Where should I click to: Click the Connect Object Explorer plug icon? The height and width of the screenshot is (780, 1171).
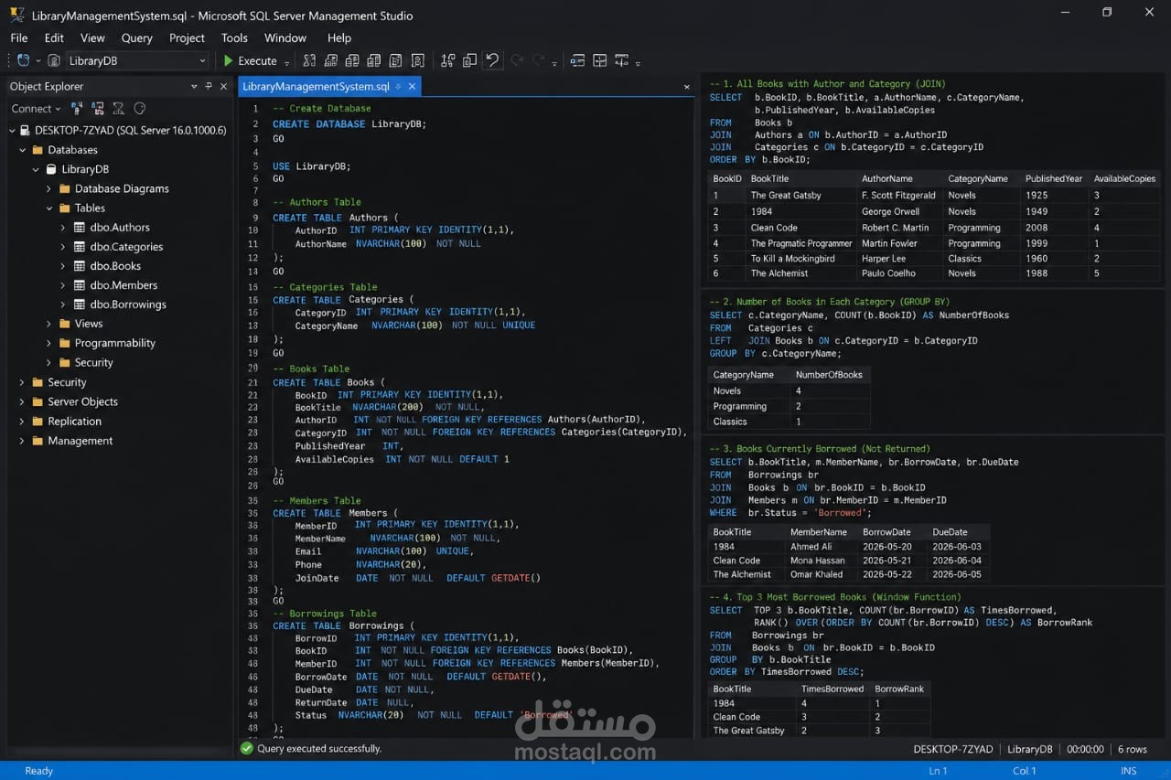[77, 108]
